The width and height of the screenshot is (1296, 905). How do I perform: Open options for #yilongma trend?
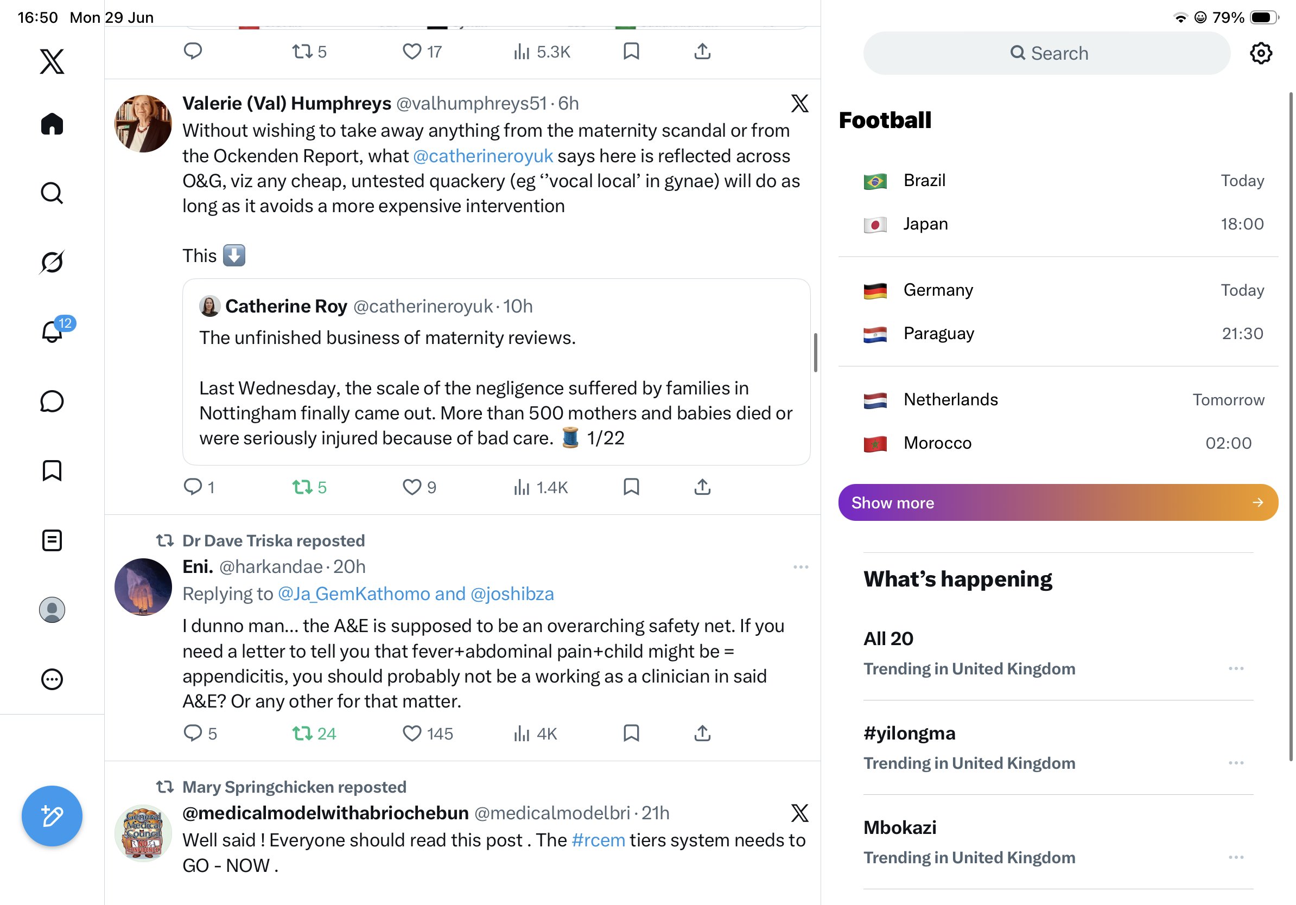(1236, 763)
